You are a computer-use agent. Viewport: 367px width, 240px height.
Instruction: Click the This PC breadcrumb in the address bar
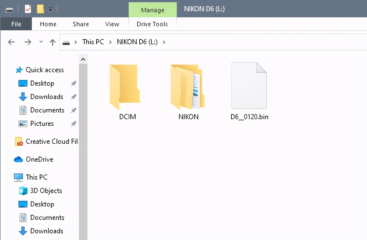click(93, 42)
